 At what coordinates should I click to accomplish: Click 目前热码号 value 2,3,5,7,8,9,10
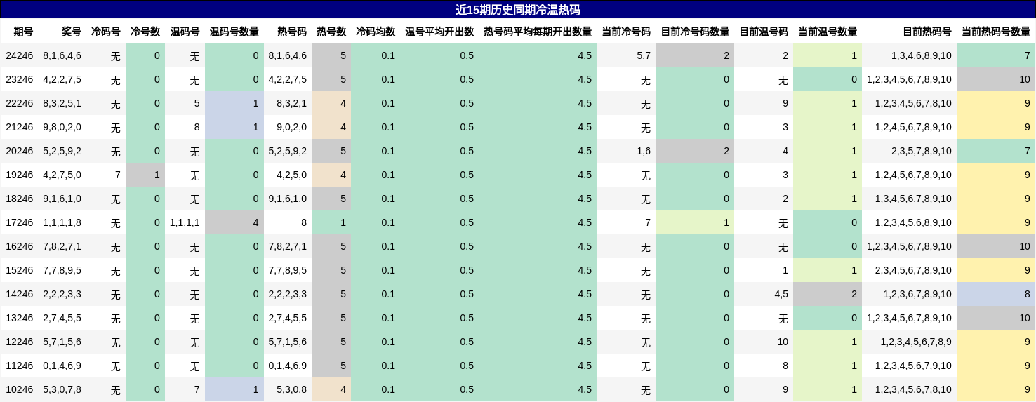click(x=922, y=151)
